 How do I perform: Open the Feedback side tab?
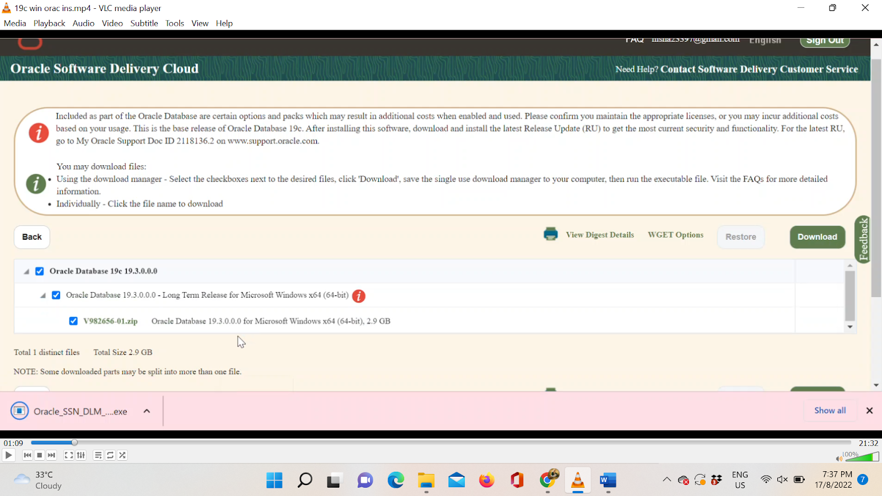pos(863,239)
